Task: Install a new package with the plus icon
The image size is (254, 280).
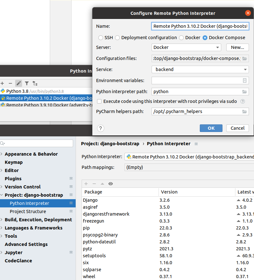Action: click(86, 183)
